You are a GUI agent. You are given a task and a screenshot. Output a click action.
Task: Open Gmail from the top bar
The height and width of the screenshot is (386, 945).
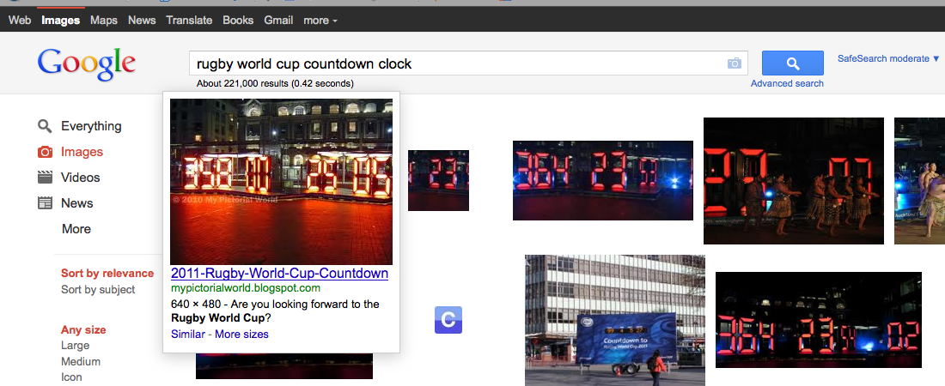pyautogui.click(x=278, y=20)
